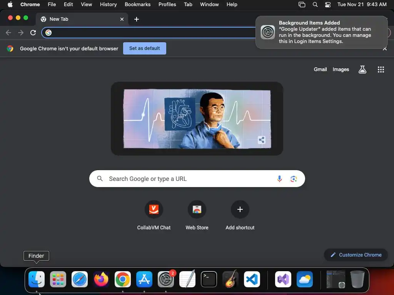Image resolution: width=394 pixels, height=295 pixels.
Task: Launch Safari from the dock
Action: [80, 279]
